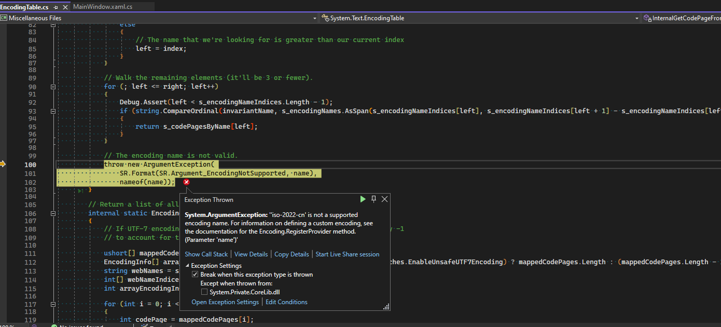Click the yellow current statement arrow
This screenshot has width=721, height=327.
3,164
